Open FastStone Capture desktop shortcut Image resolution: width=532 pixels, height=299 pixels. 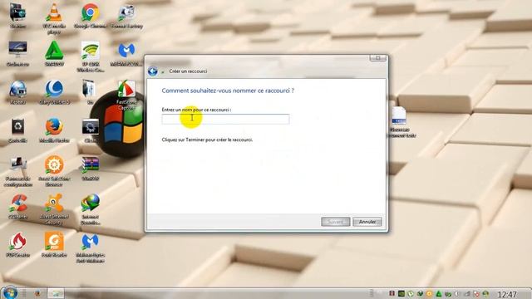tap(126, 95)
